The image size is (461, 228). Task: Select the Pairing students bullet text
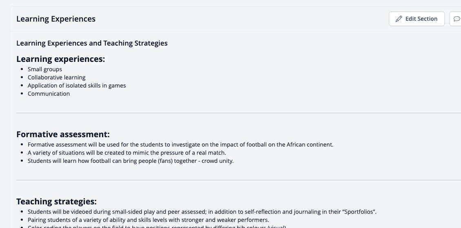[x=148, y=220]
